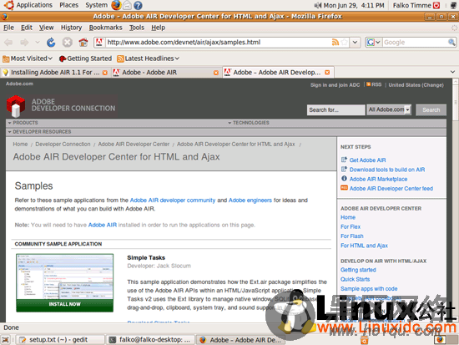Expand the TECHNOLOGIES menu
Screen dimensions: 459x345
click(249, 123)
